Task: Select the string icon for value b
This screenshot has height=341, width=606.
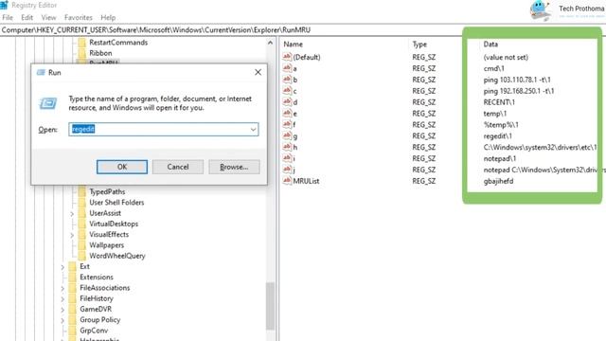Action: tap(287, 80)
